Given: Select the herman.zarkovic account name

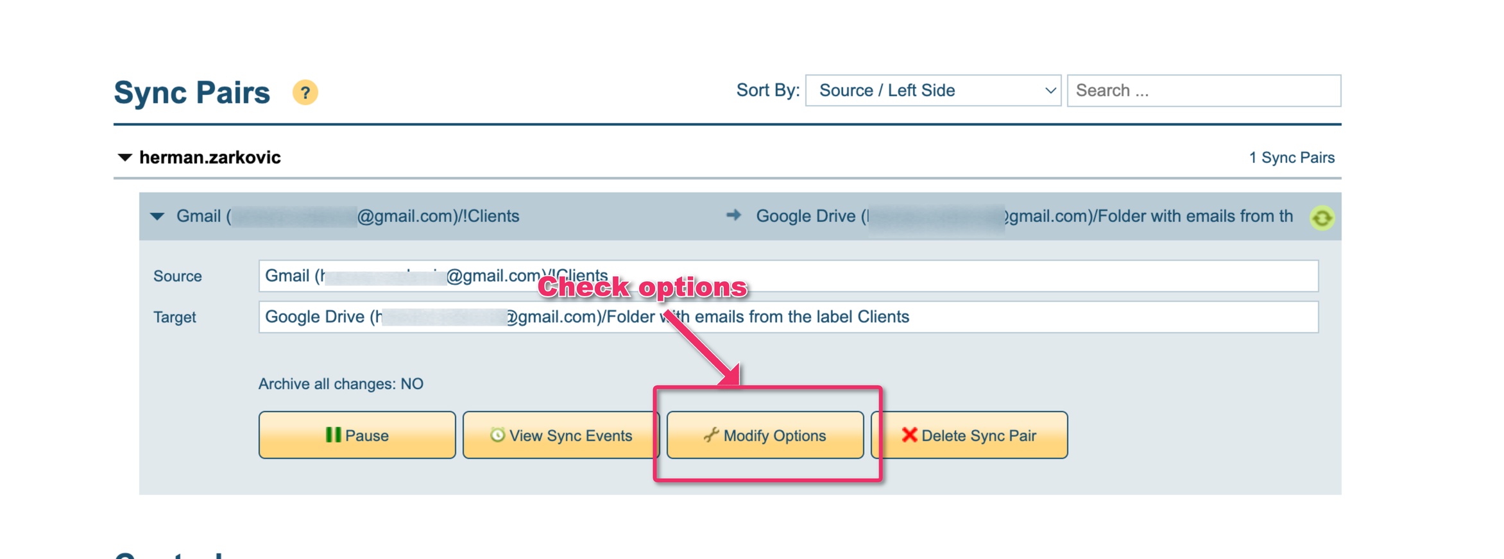Looking at the screenshot, I should 210,157.
